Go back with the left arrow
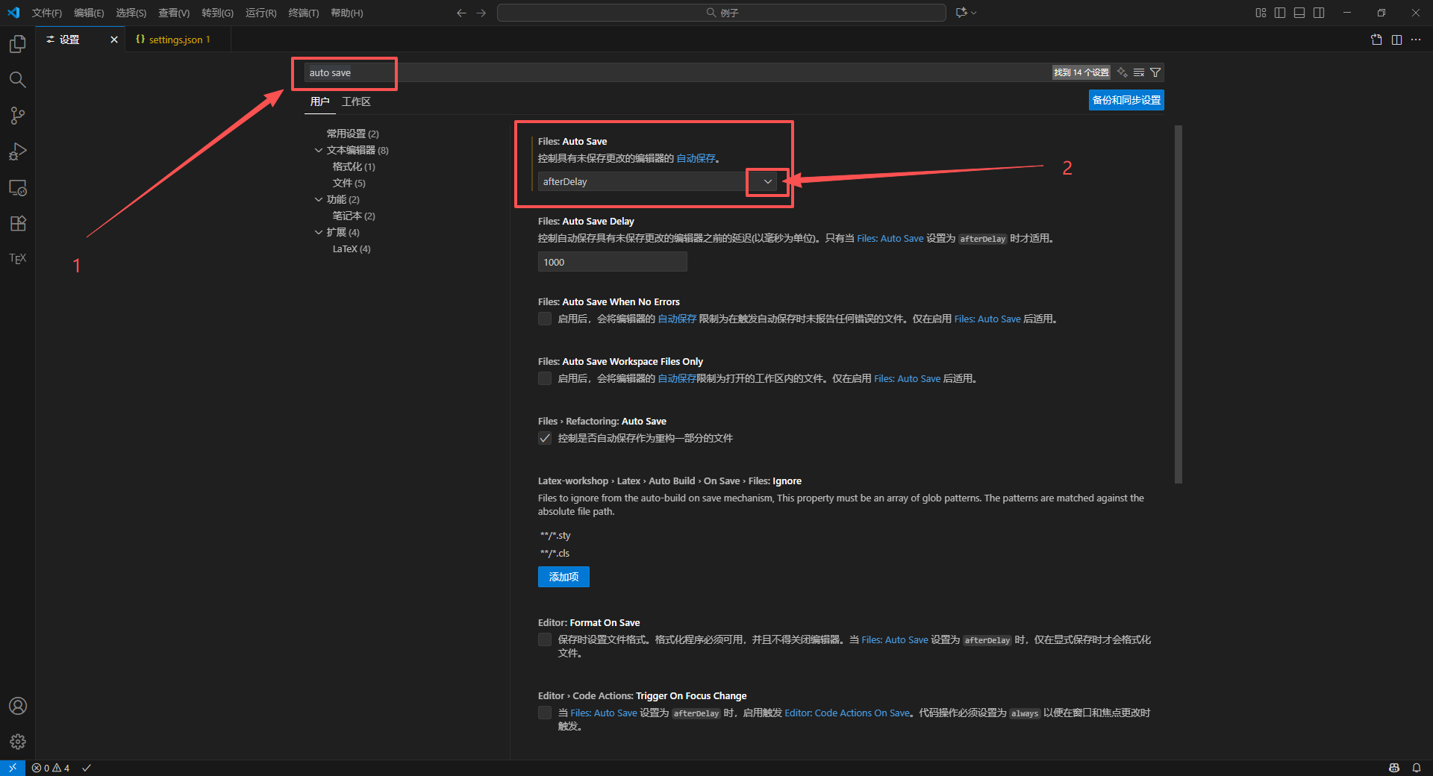 click(461, 13)
